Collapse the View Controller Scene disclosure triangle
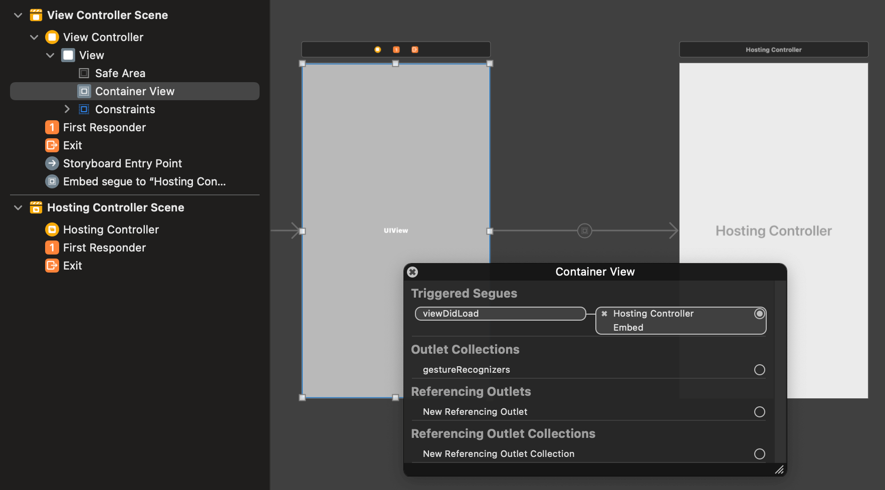This screenshot has height=490, width=885. pos(18,15)
